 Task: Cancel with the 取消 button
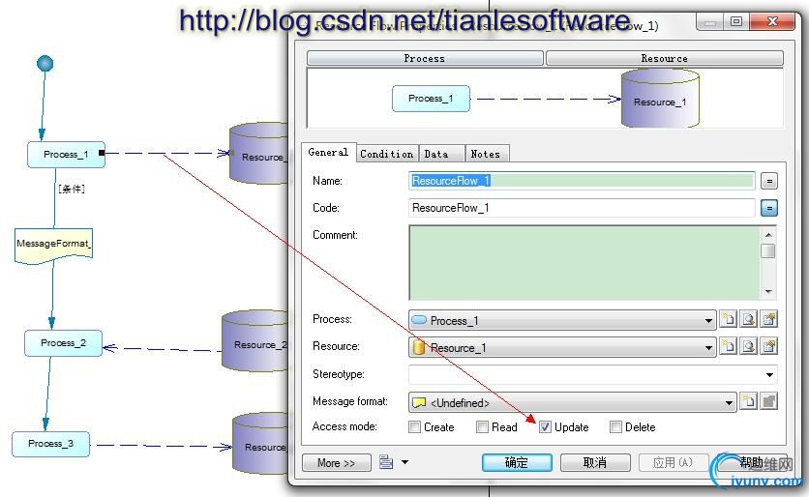click(595, 462)
